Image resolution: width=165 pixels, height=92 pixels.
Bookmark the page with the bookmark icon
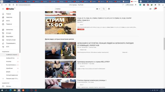(136, 5)
